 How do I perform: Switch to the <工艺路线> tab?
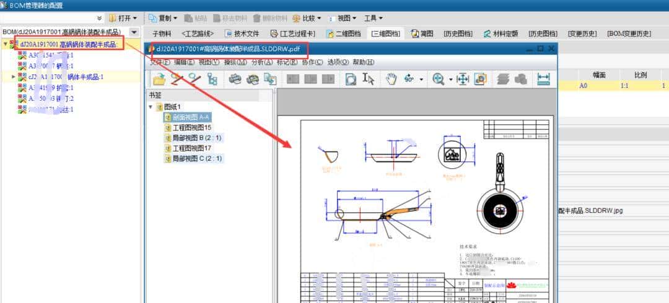198,33
